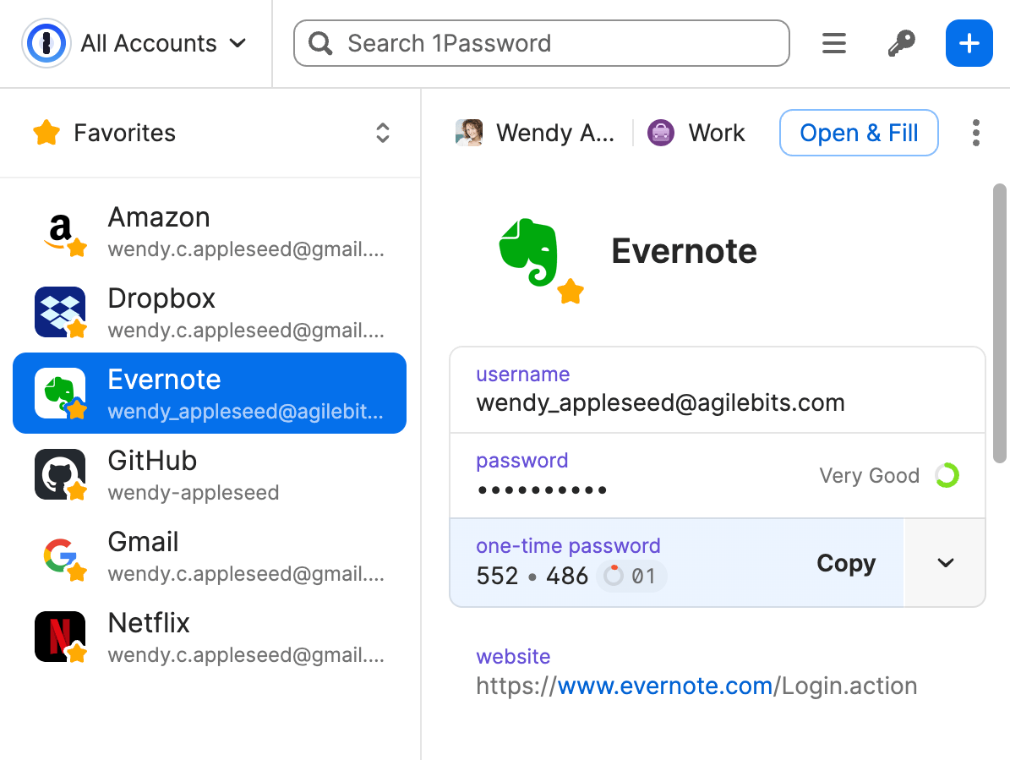The image size is (1010, 760).
Task: Expand the one-time password chevron menu
Action: coord(945,563)
